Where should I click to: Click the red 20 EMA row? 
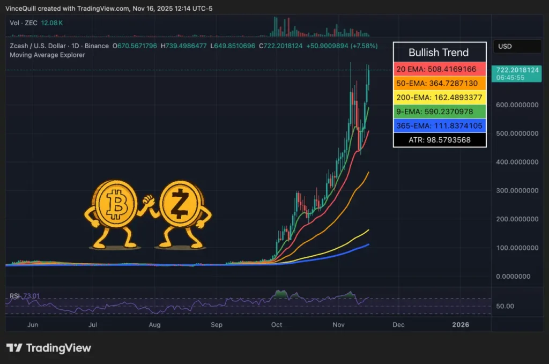click(439, 69)
